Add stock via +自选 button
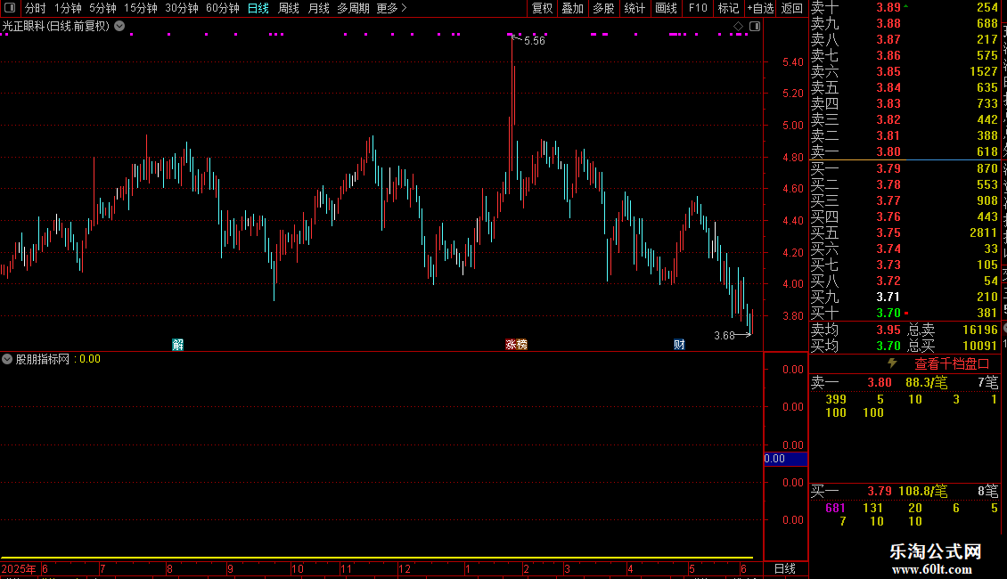The image size is (1007, 579). coord(761,8)
